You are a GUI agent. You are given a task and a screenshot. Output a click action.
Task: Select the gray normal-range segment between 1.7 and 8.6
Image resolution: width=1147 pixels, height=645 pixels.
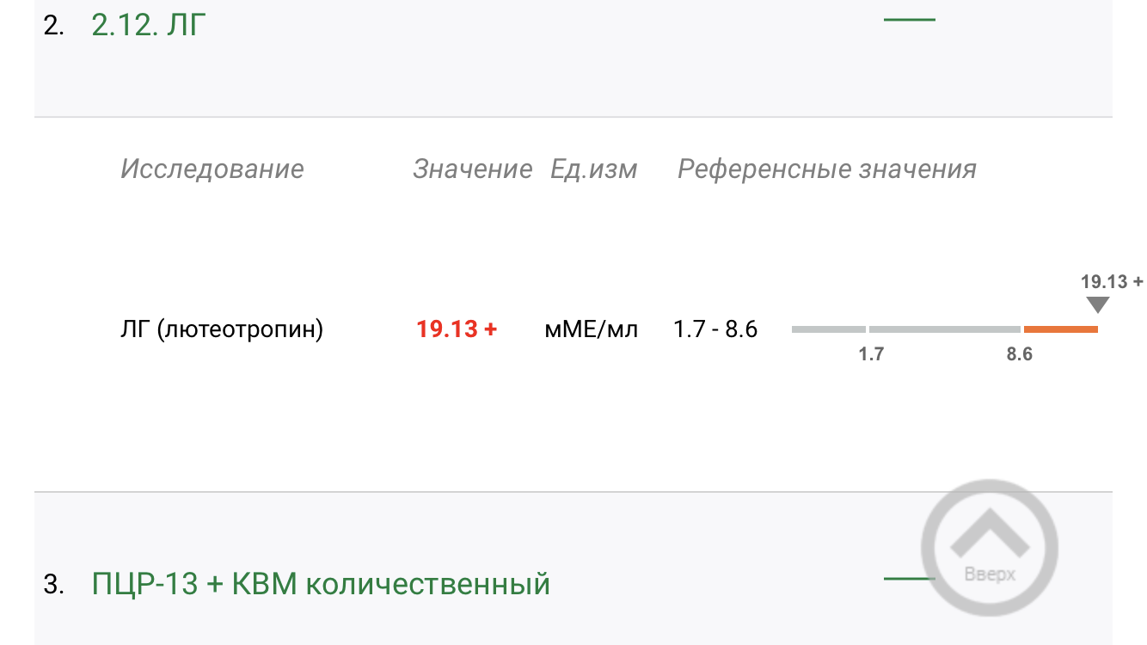click(x=944, y=329)
